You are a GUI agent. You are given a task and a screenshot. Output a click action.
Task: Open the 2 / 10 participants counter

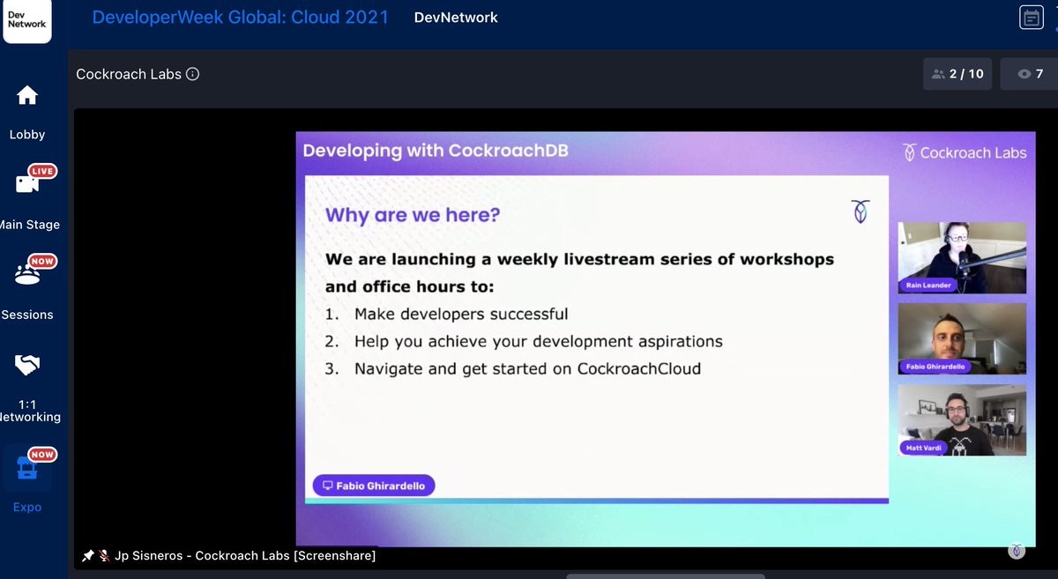(957, 74)
